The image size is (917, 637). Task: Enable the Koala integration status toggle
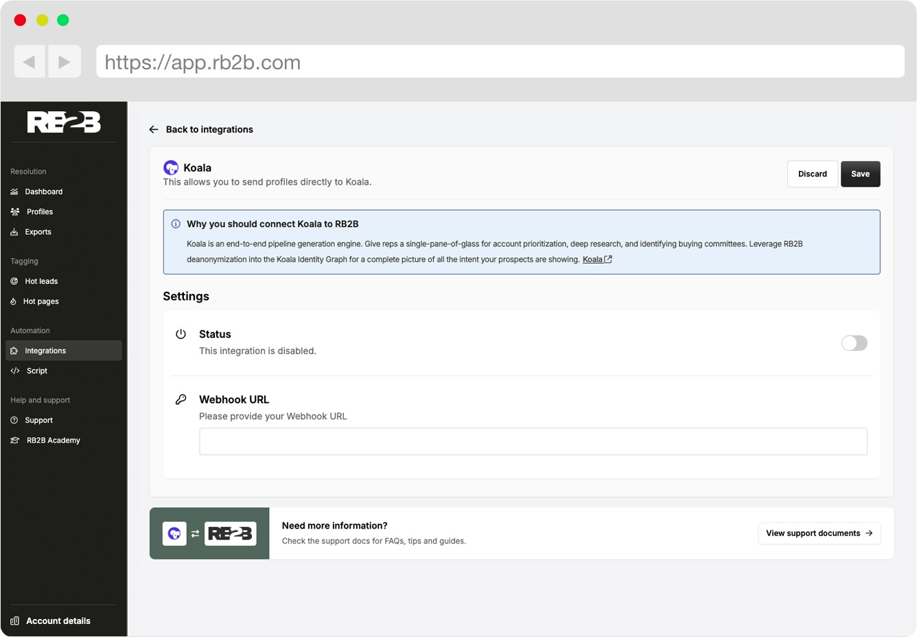855,343
